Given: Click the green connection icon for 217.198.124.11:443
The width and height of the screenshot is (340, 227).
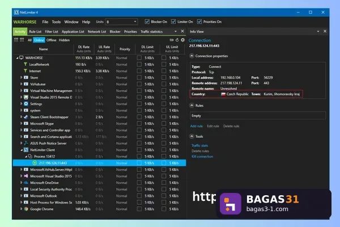Looking at the screenshot, I should (35, 163).
